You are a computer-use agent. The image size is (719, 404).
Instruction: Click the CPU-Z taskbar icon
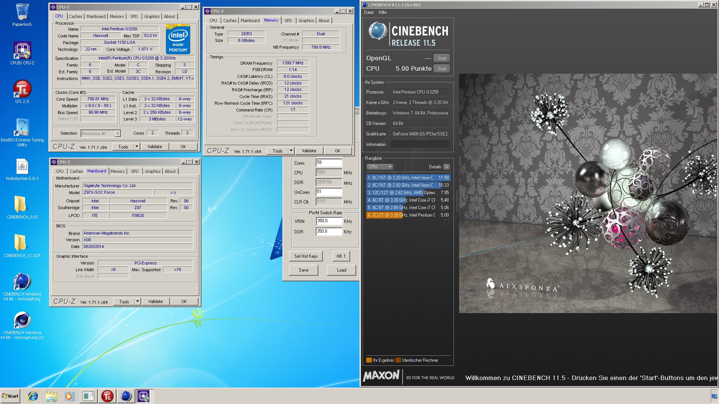click(143, 396)
